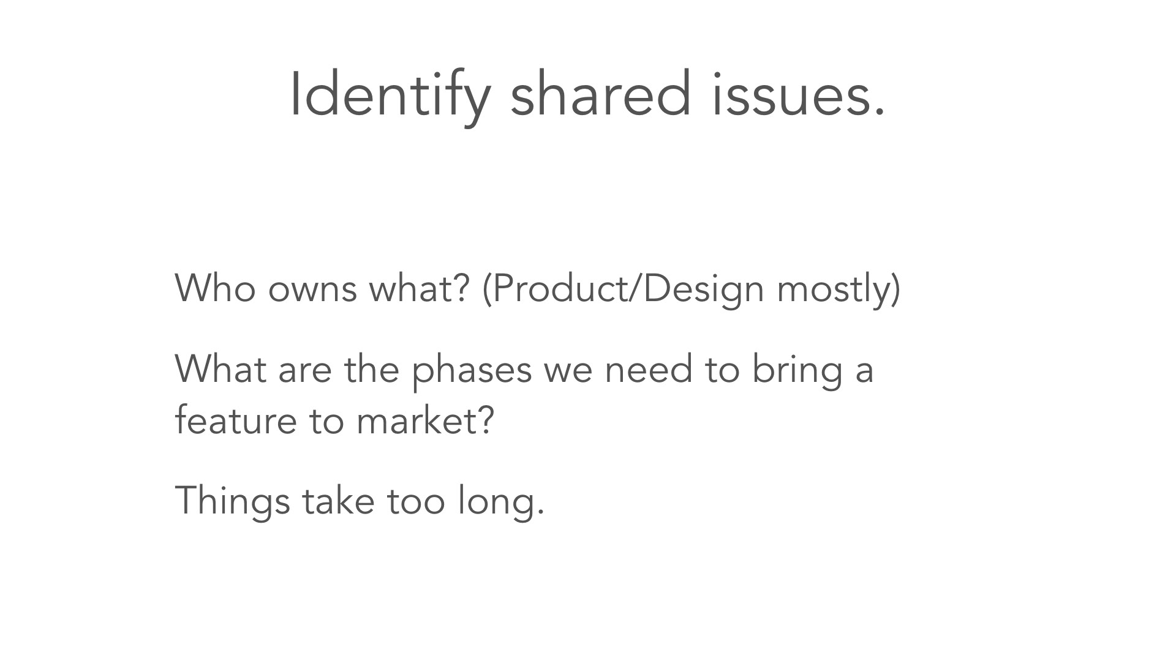
Task: Click the word 'need' in the second bullet
Action: coord(649,369)
